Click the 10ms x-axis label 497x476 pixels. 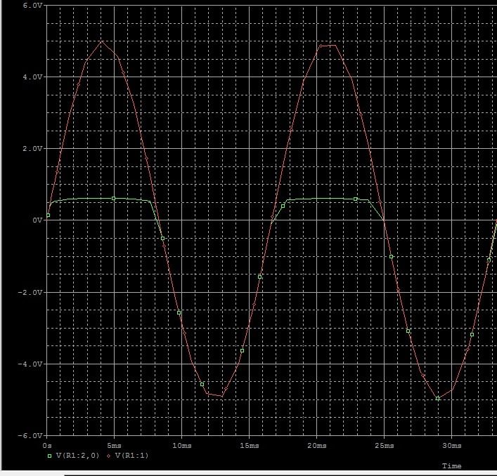coord(182,446)
